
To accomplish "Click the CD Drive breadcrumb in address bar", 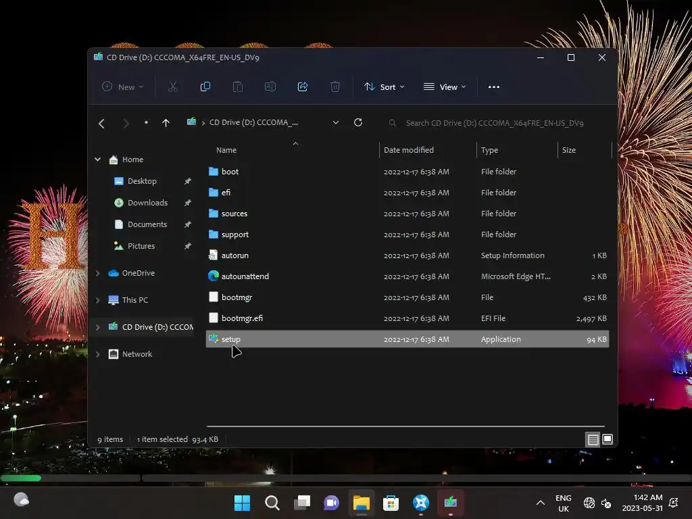I will pos(253,123).
